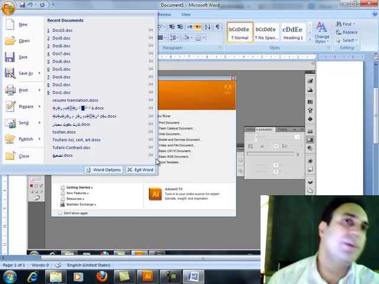
Task: Click the Word Help question mark icon
Action: pos(375,14)
